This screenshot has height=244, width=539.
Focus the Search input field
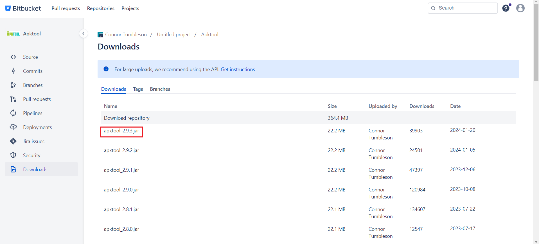tap(463, 8)
